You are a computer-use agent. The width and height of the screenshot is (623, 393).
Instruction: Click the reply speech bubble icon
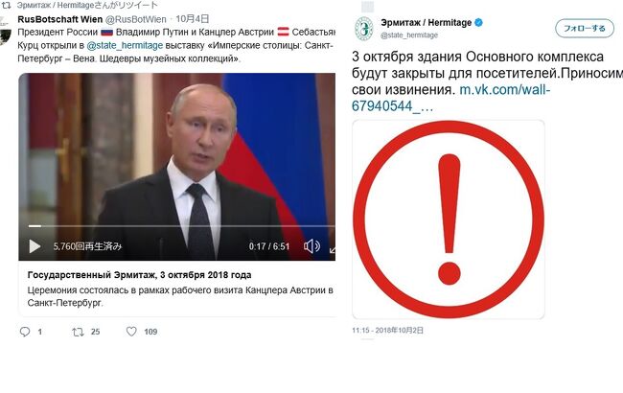tap(25, 332)
